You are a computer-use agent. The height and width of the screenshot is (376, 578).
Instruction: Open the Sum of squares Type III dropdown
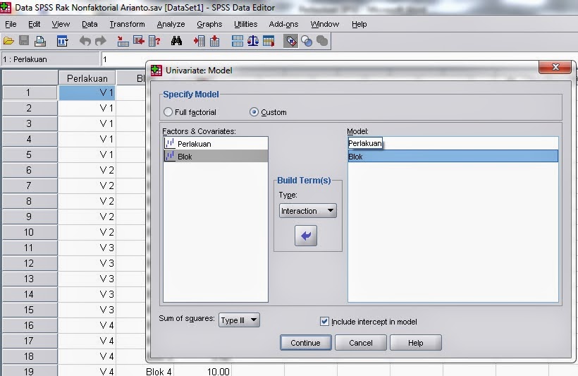pos(239,320)
